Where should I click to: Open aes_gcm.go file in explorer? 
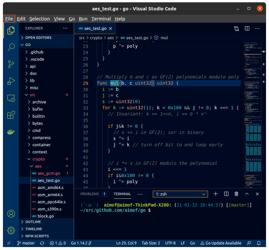(x=46, y=173)
